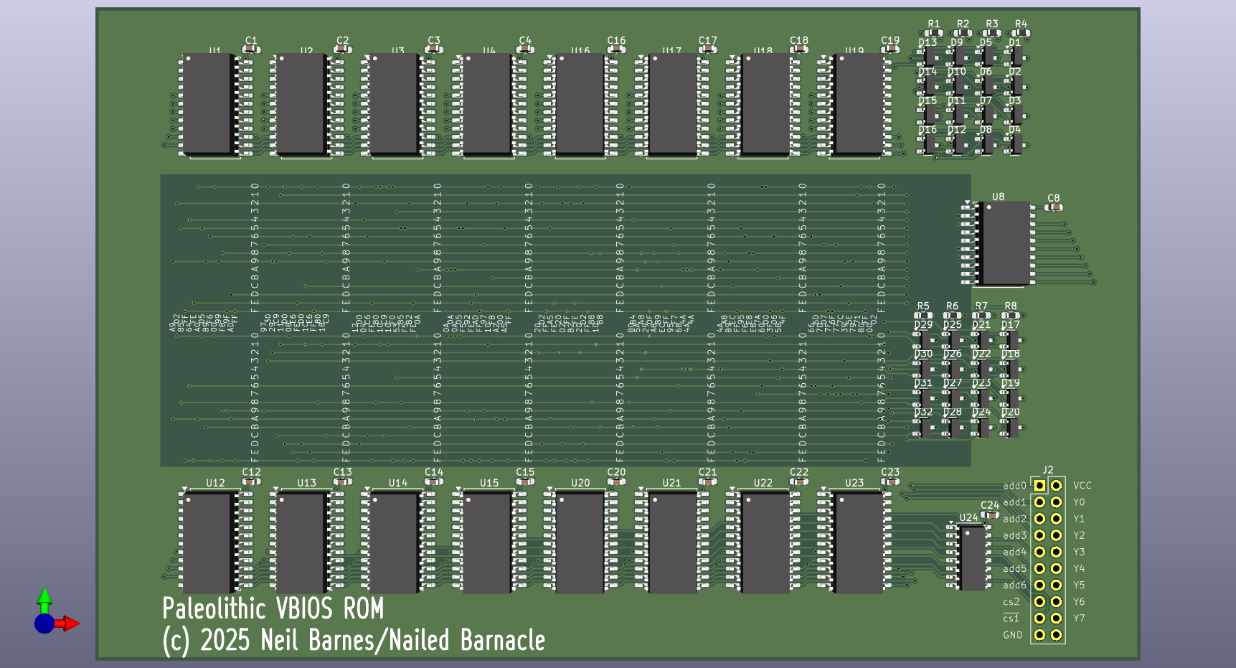The image size is (1236, 668).
Task: Select the square add0 pin on J2
Action: tap(1039, 486)
